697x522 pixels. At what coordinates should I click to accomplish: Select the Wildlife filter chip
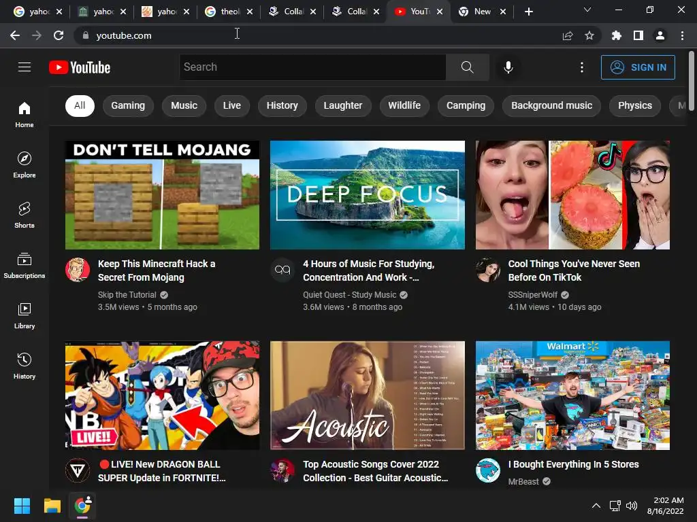pyautogui.click(x=404, y=105)
